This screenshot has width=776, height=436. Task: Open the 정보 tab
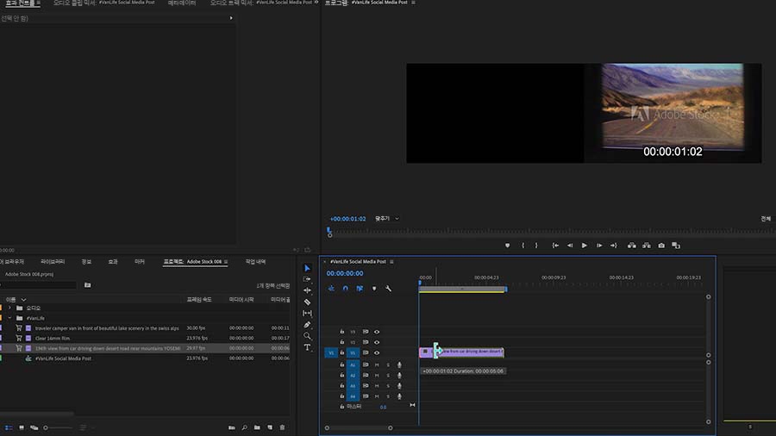point(86,261)
